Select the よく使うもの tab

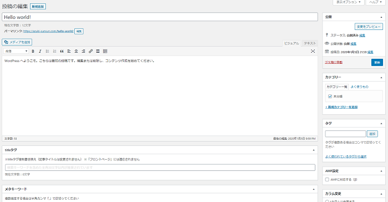(360, 87)
